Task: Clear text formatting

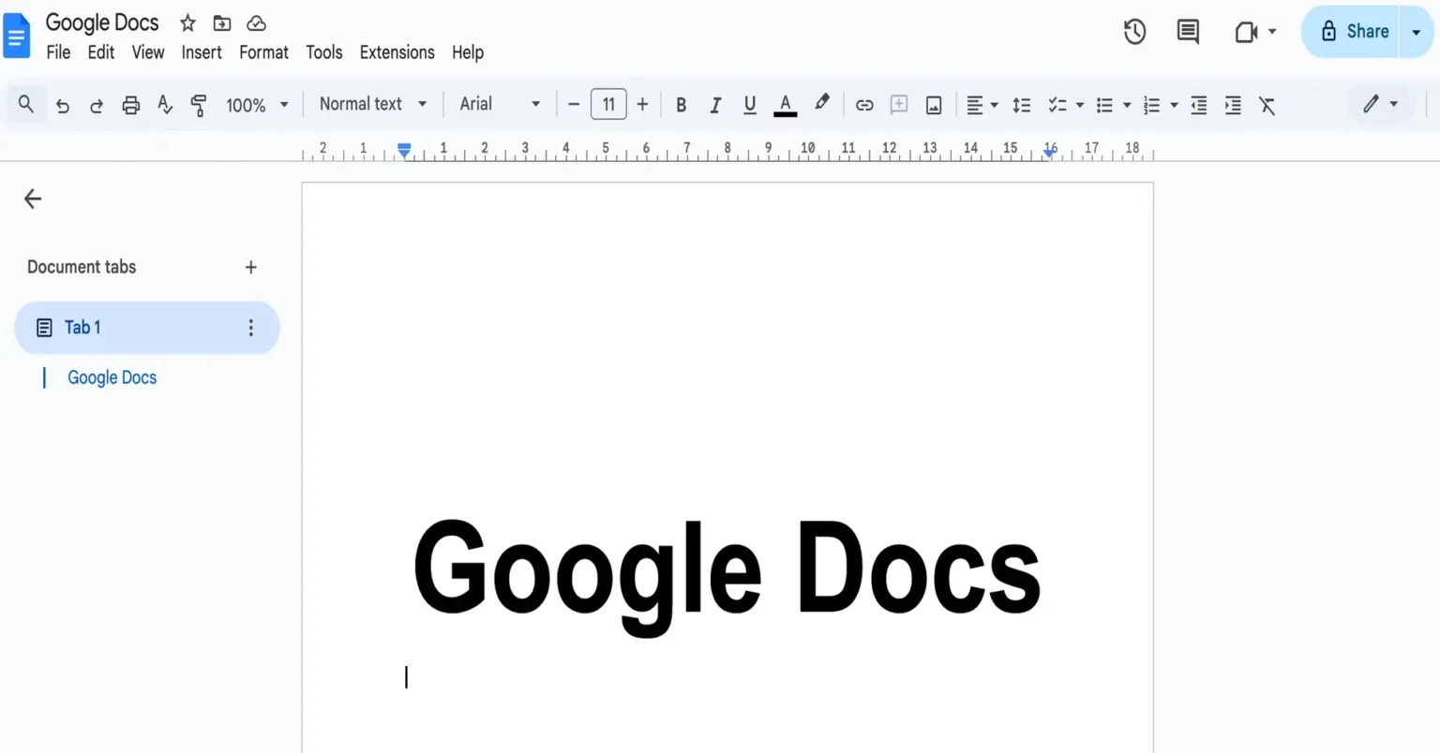Action: (x=1267, y=105)
